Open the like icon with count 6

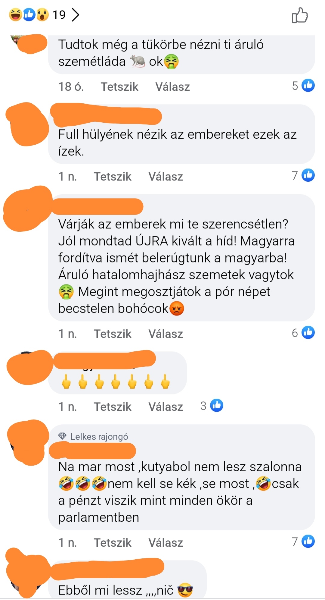pos(308,332)
